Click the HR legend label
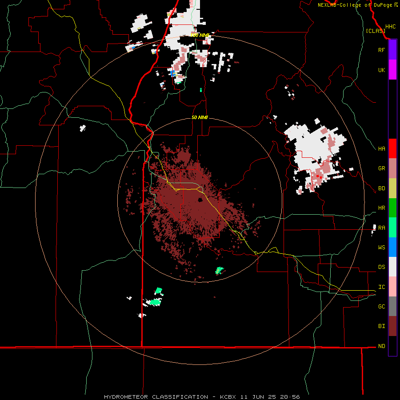Screen dimensions: 400x400 pyautogui.click(x=381, y=208)
